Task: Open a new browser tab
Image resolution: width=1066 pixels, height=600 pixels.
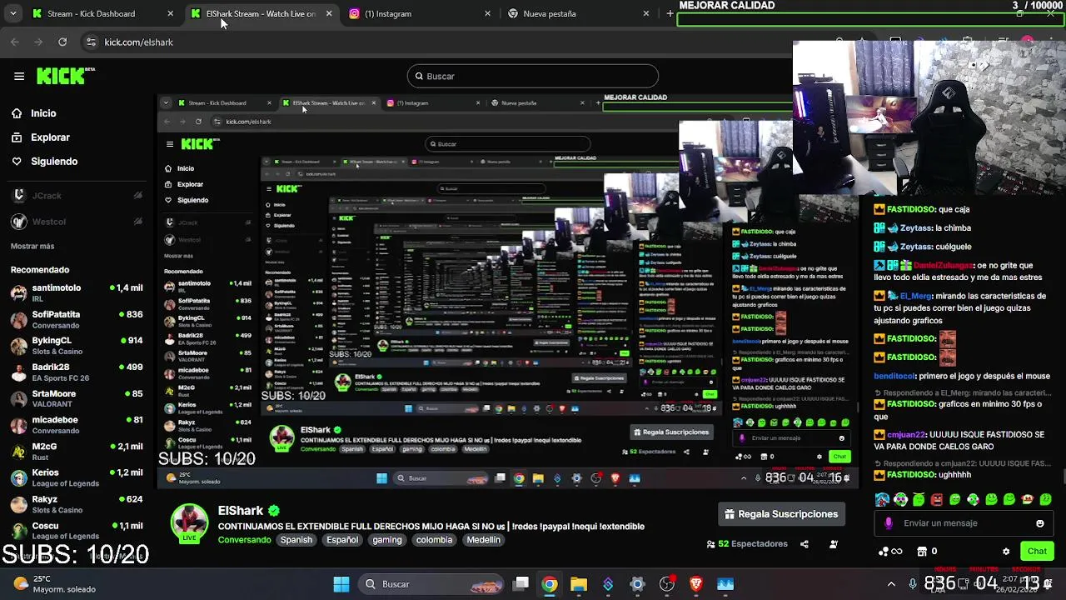Action: (670, 13)
